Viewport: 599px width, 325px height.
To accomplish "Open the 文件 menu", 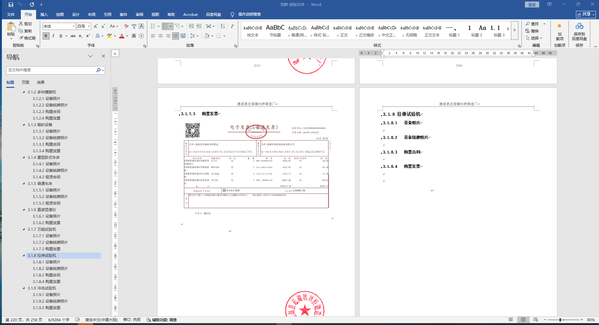I will 11,14.
